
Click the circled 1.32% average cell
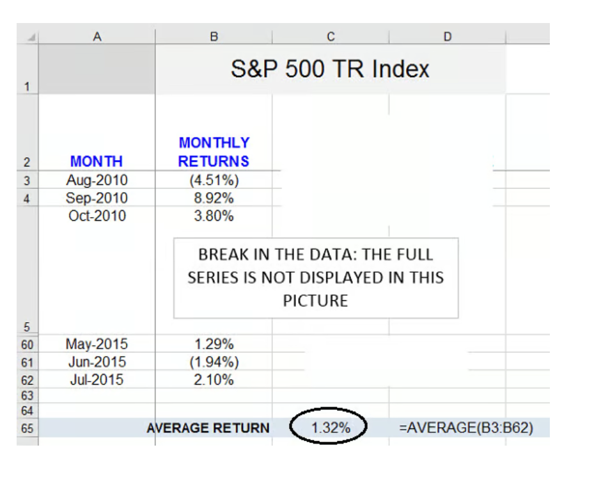tap(331, 428)
